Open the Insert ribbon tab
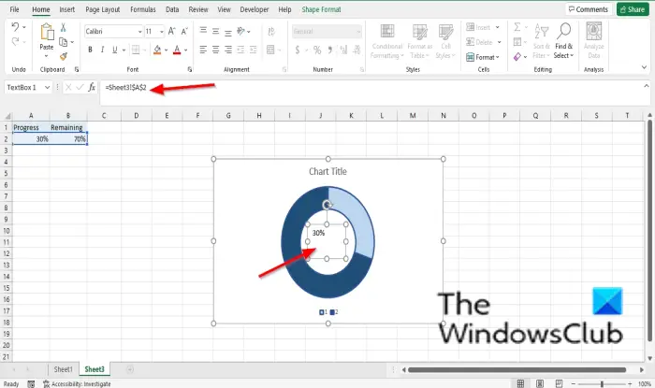The height and width of the screenshot is (388, 655). [x=66, y=9]
